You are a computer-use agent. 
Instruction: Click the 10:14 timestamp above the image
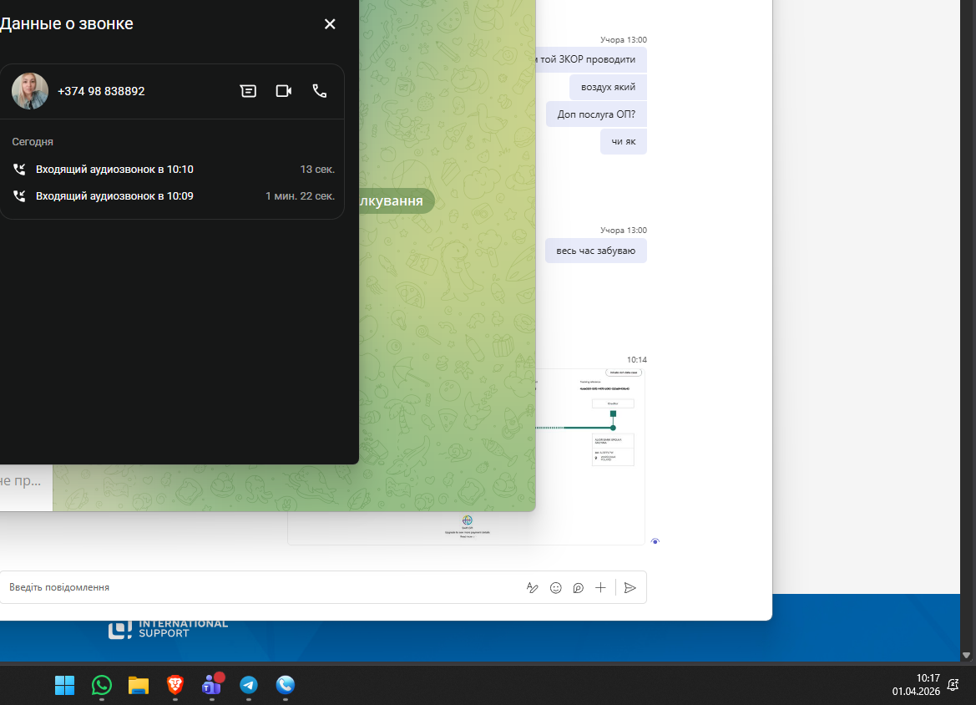[637, 360]
